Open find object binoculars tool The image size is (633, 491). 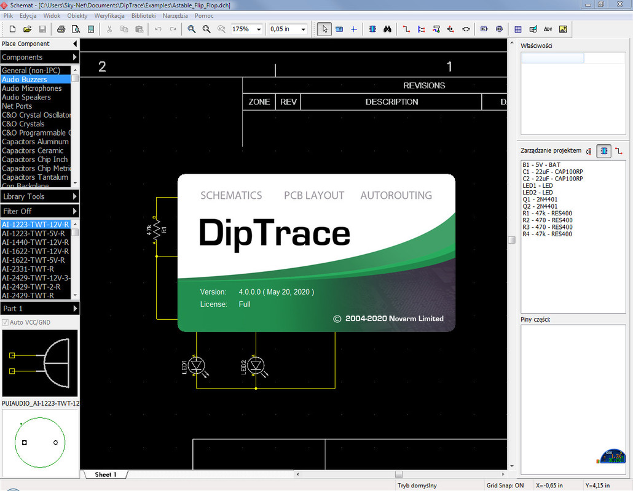tap(388, 29)
